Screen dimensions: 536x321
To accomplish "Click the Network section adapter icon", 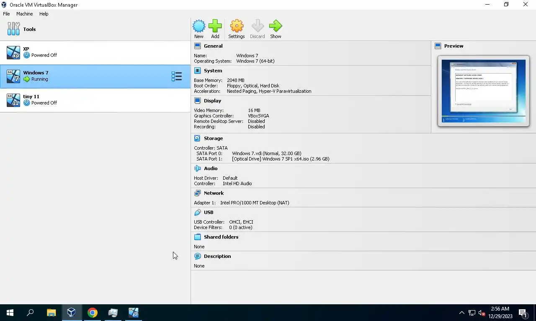I will click(x=198, y=193).
